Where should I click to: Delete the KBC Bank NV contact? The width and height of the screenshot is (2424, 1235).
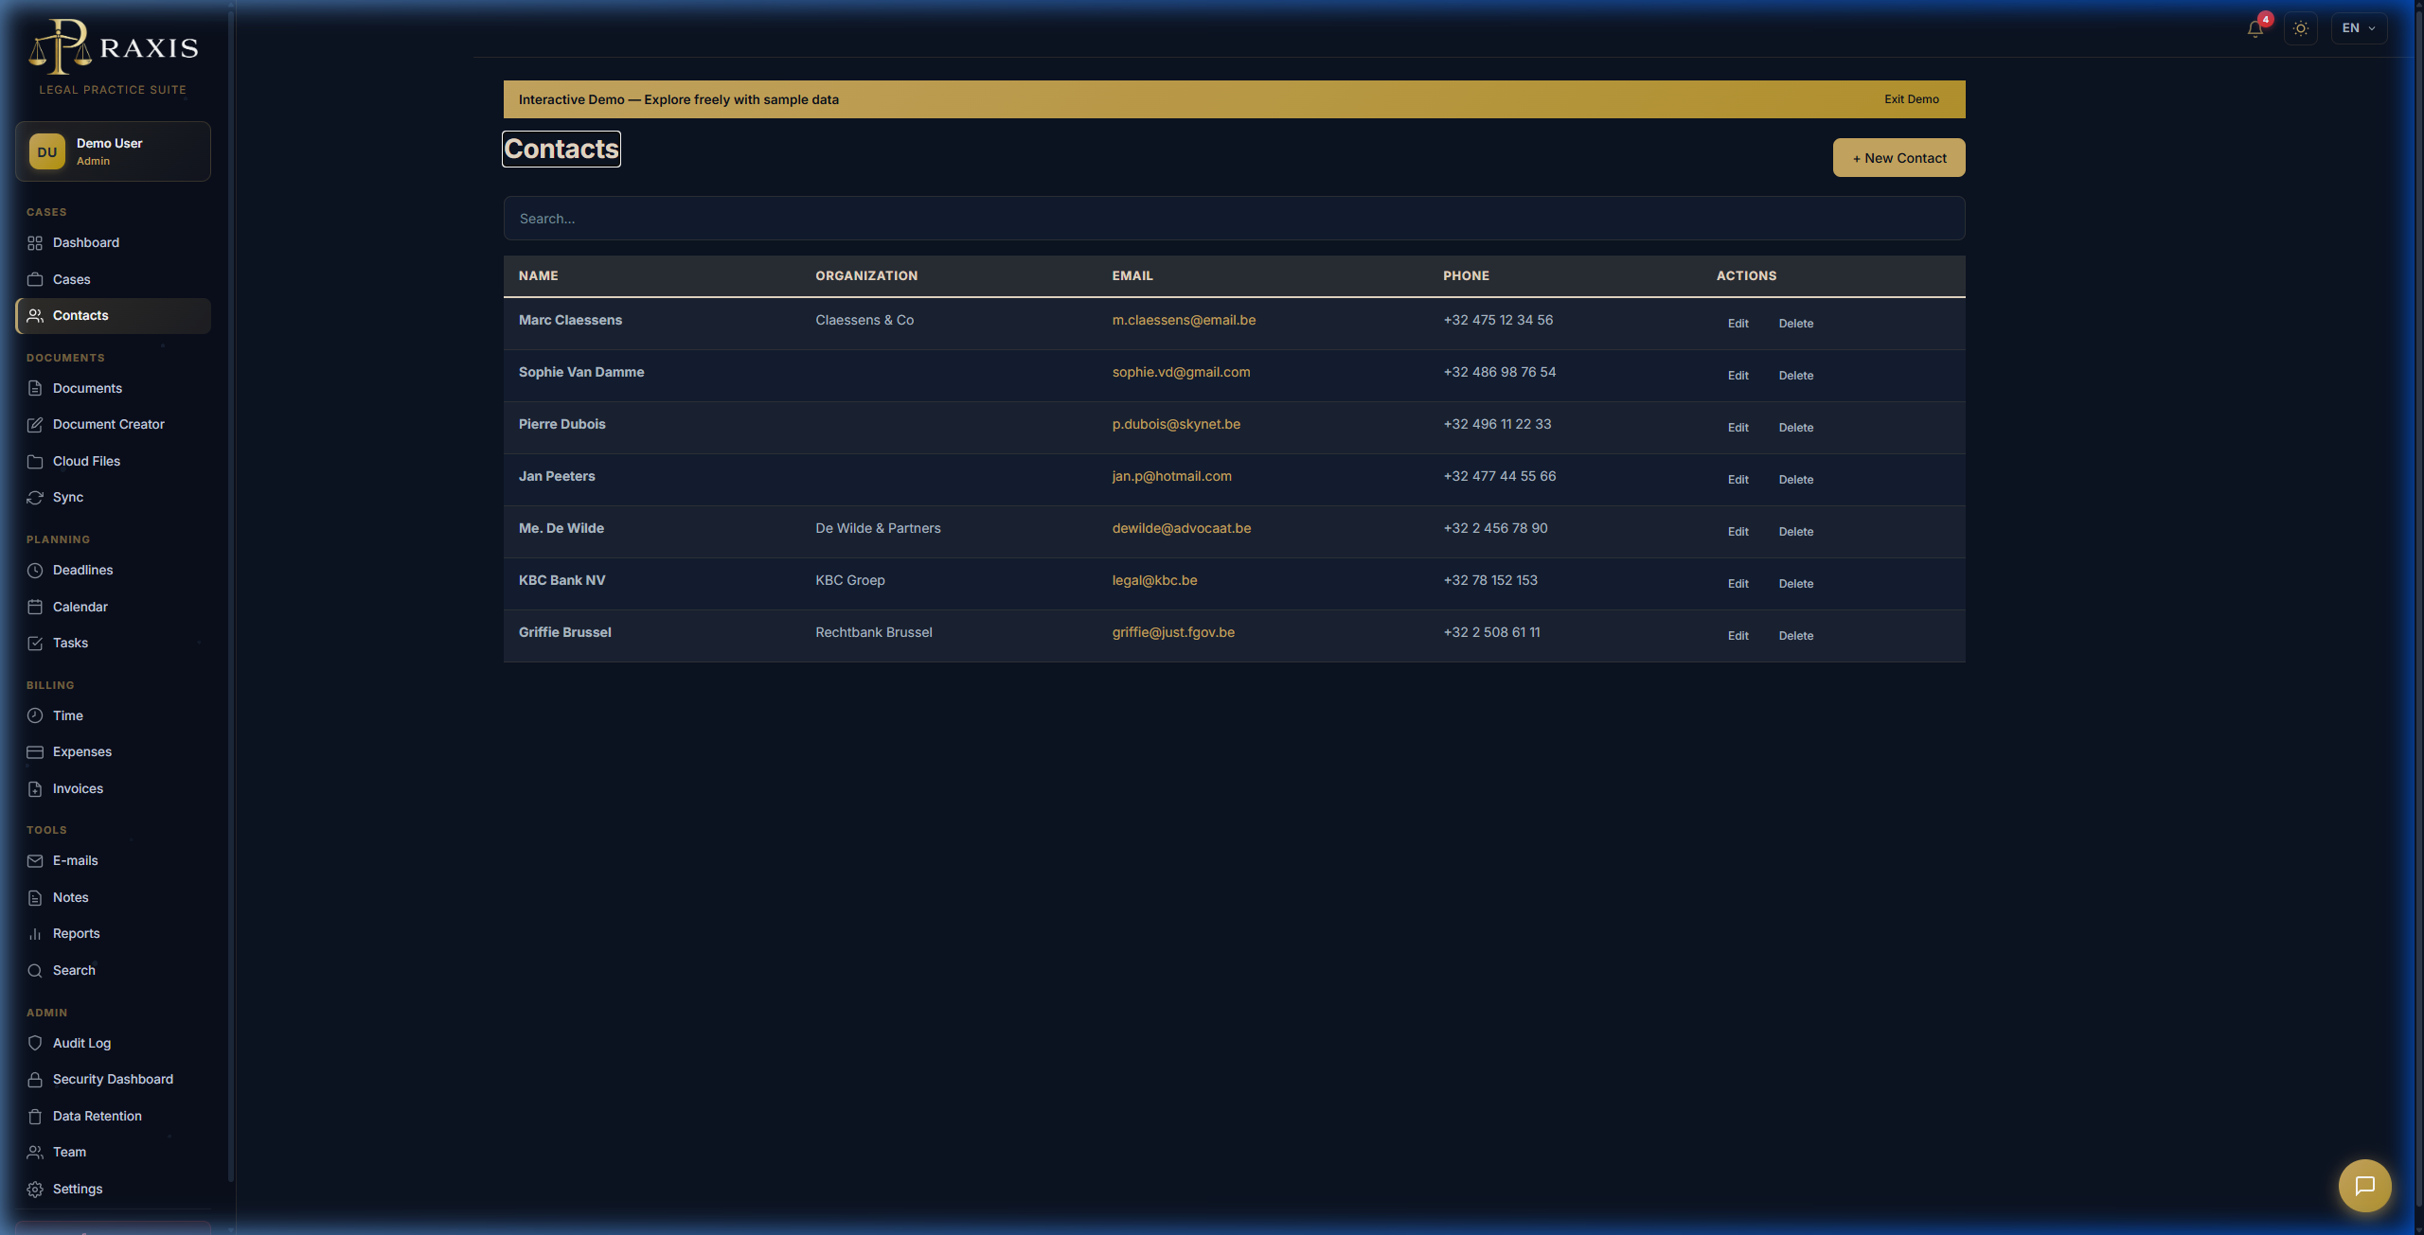tap(1795, 584)
